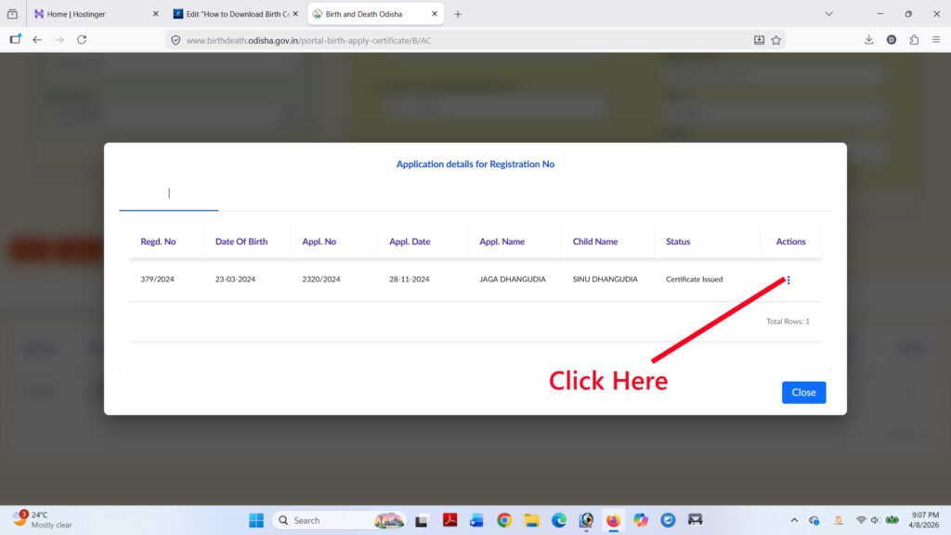Viewport: 951px width, 535px height.
Task: Click the Status column header
Action: pos(678,241)
